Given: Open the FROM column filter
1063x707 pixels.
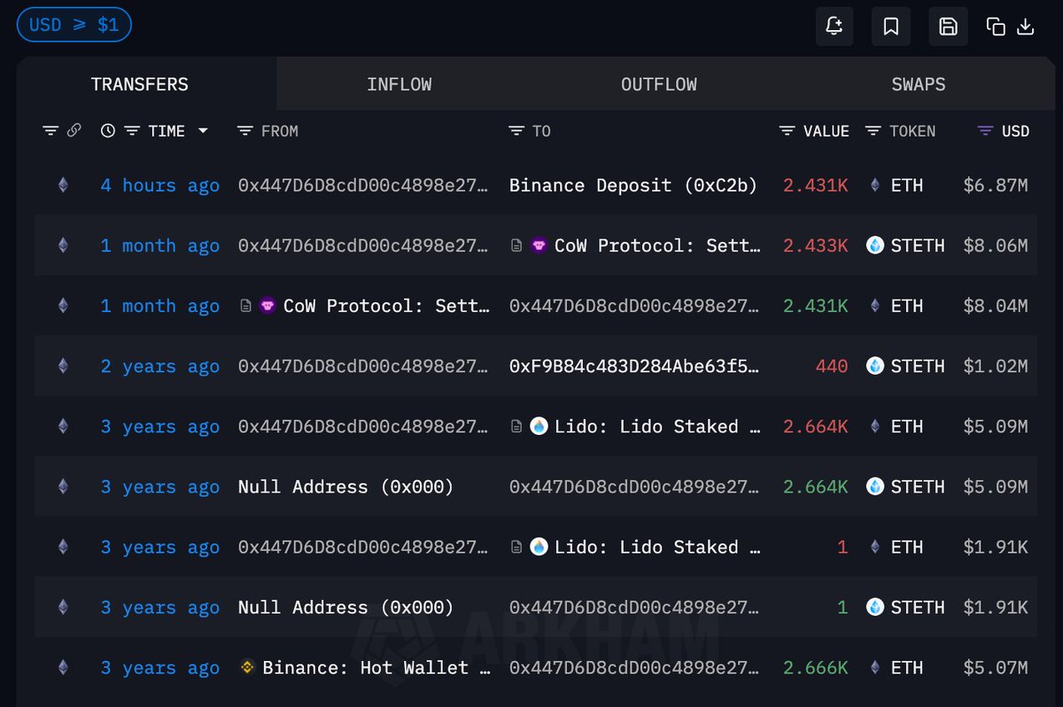Looking at the screenshot, I should 245,131.
